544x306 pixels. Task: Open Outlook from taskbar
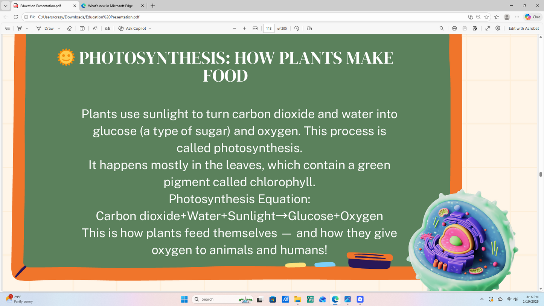point(323,299)
